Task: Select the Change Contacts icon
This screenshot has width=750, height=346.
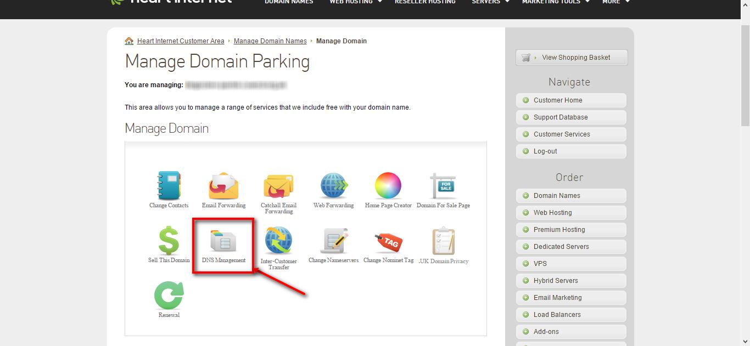Action: (x=169, y=186)
